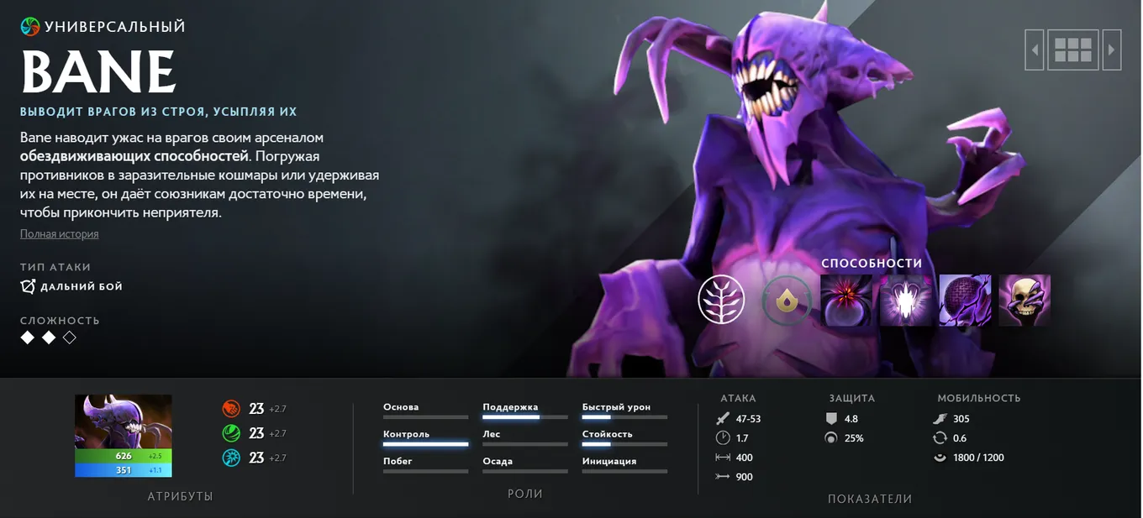Click the Быстрый урон role label
Image resolution: width=1143 pixels, height=518 pixels.
coord(616,407)
